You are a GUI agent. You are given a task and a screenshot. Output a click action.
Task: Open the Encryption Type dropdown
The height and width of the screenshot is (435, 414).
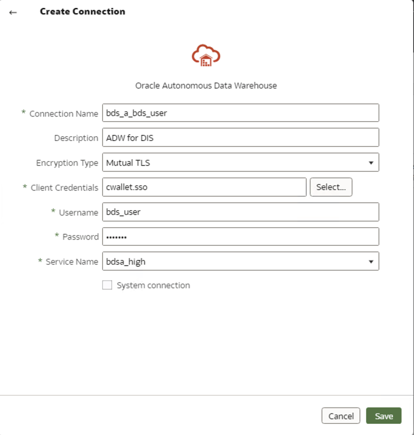click(240, 162)
